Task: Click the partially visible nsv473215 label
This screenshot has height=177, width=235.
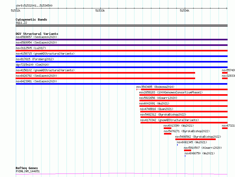Action: 228,126
